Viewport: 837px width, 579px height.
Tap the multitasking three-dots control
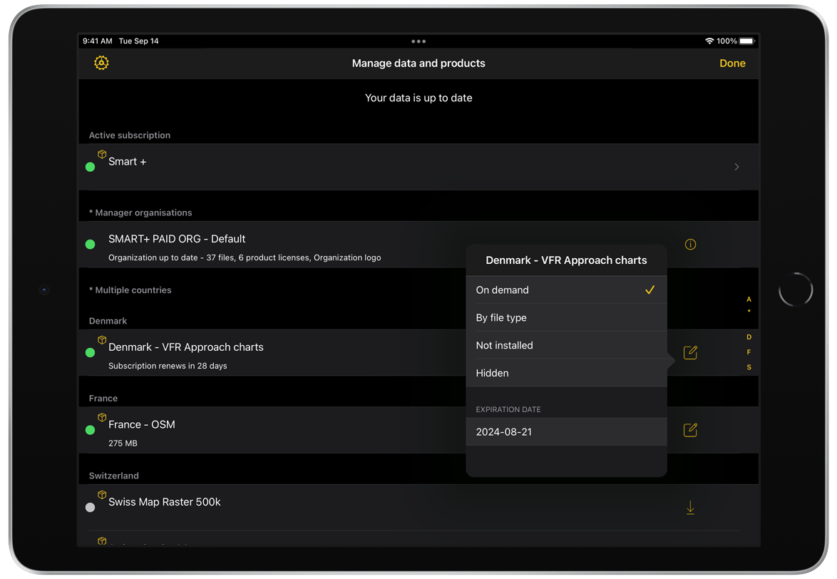[x=419, y=41]
